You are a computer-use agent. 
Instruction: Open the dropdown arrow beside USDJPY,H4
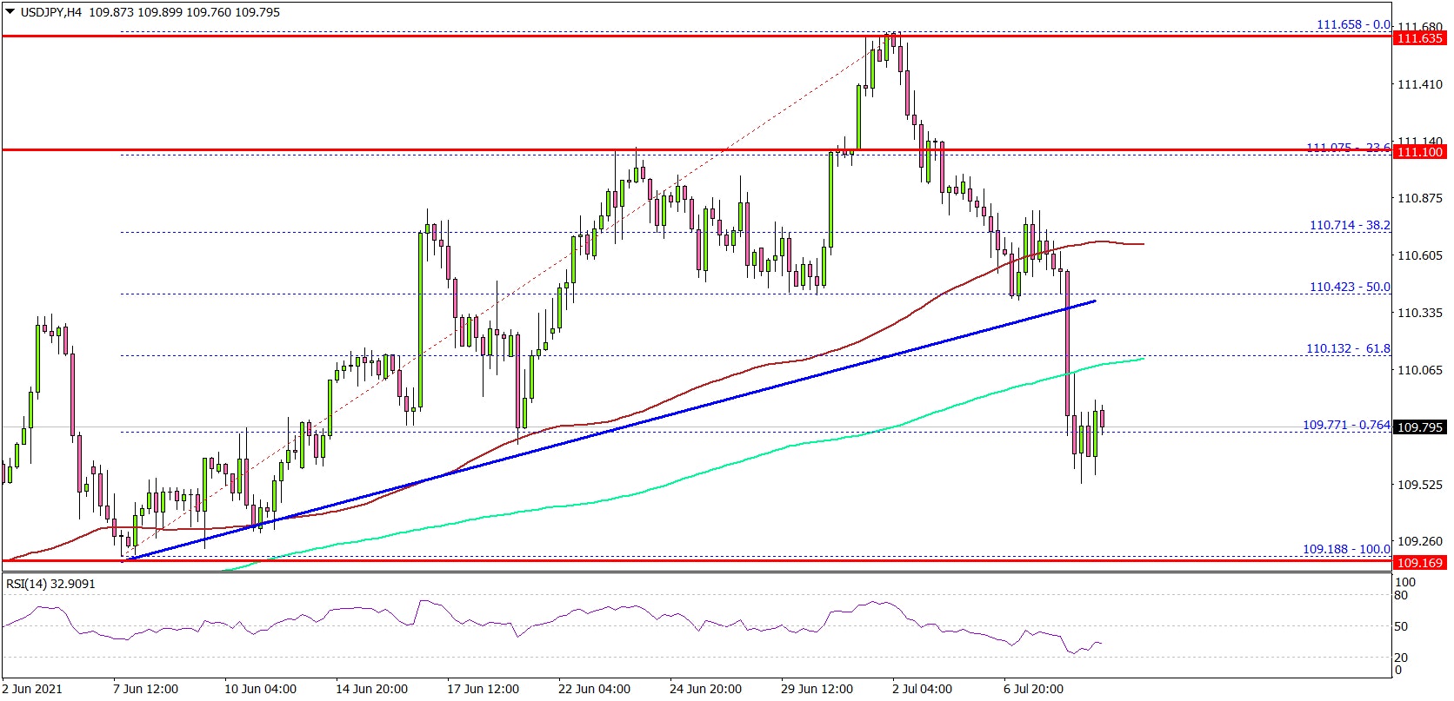pos(10,12)
